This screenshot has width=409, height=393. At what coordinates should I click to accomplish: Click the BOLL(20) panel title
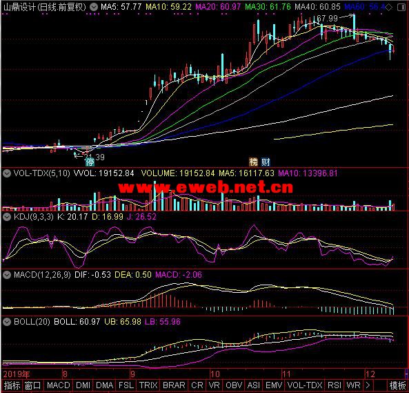[x=32, y=322]
